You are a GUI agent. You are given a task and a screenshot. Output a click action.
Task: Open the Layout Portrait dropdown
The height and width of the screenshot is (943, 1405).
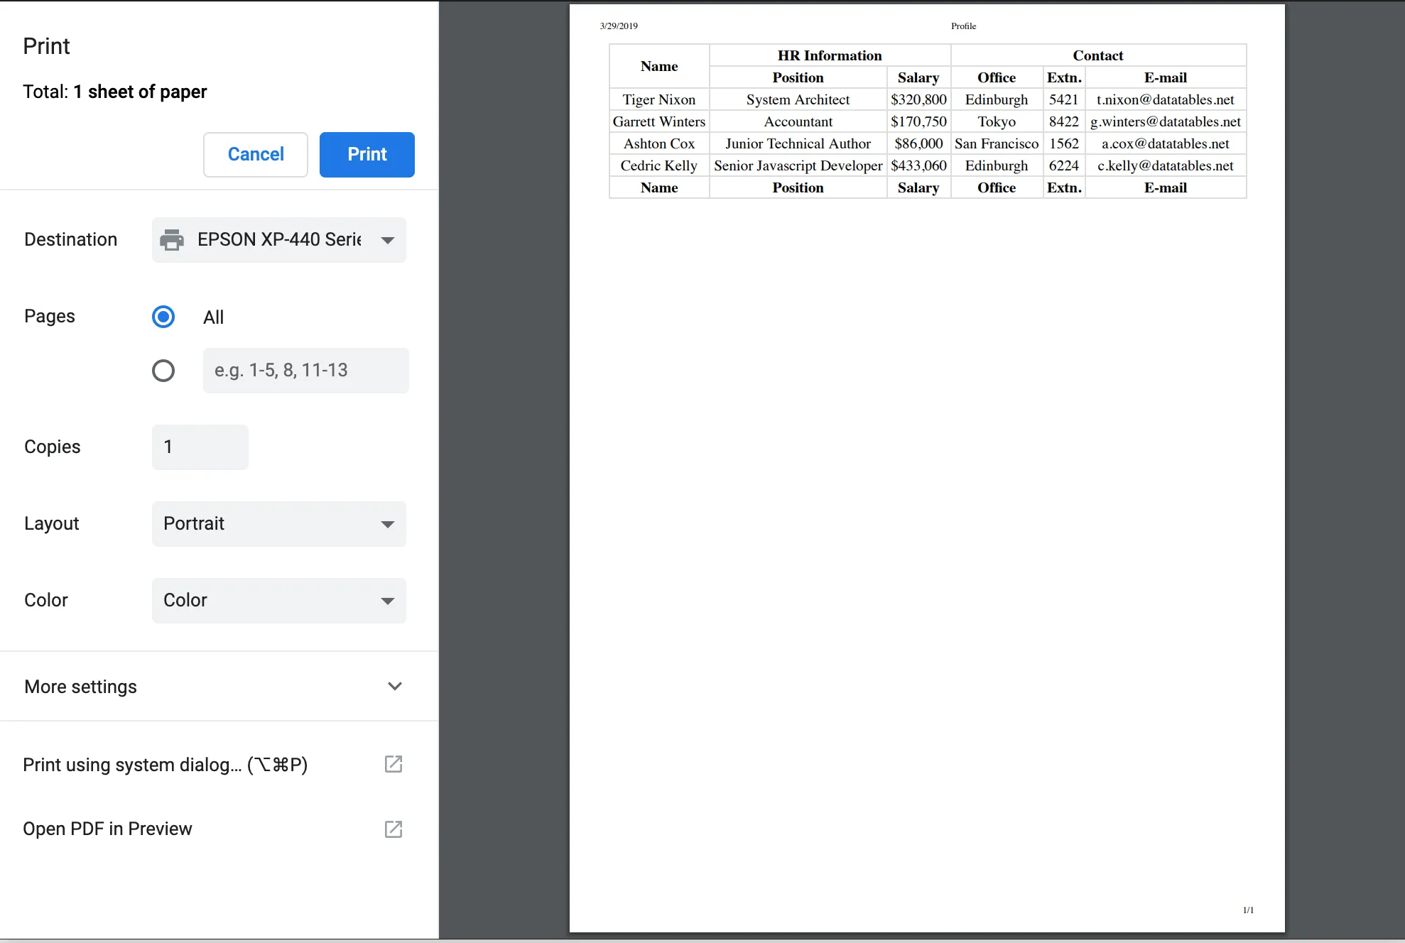coord(279,524)
